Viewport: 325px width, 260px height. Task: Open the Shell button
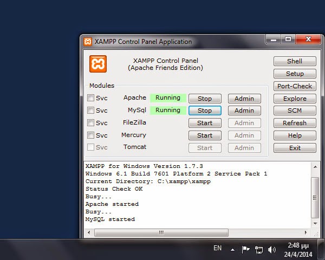point(295,61)
